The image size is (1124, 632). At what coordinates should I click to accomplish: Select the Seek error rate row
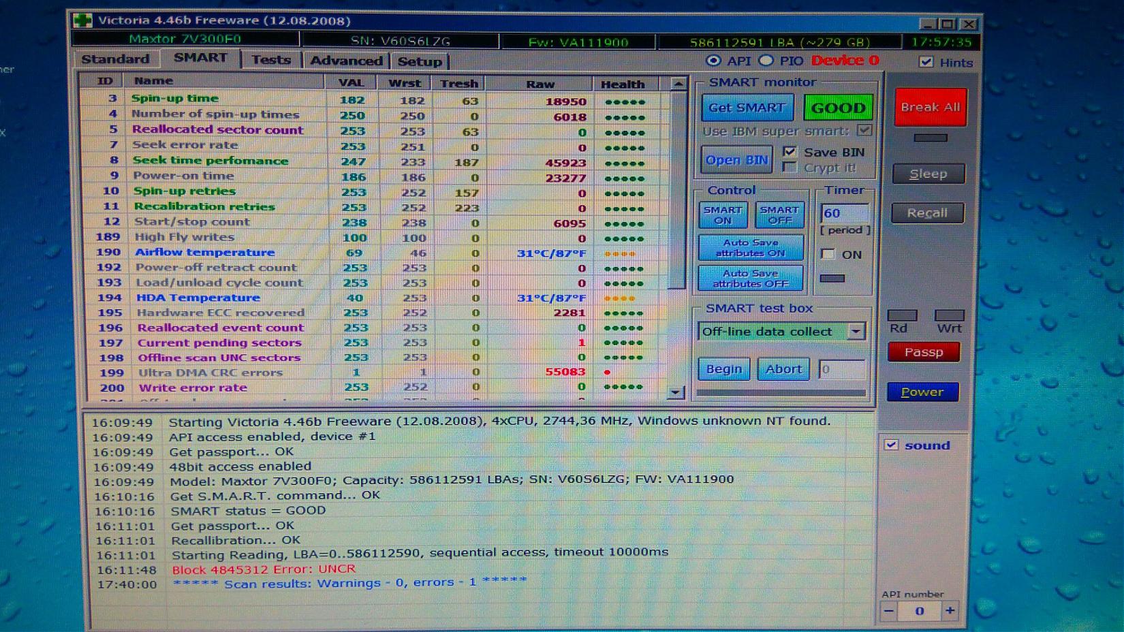373,146
